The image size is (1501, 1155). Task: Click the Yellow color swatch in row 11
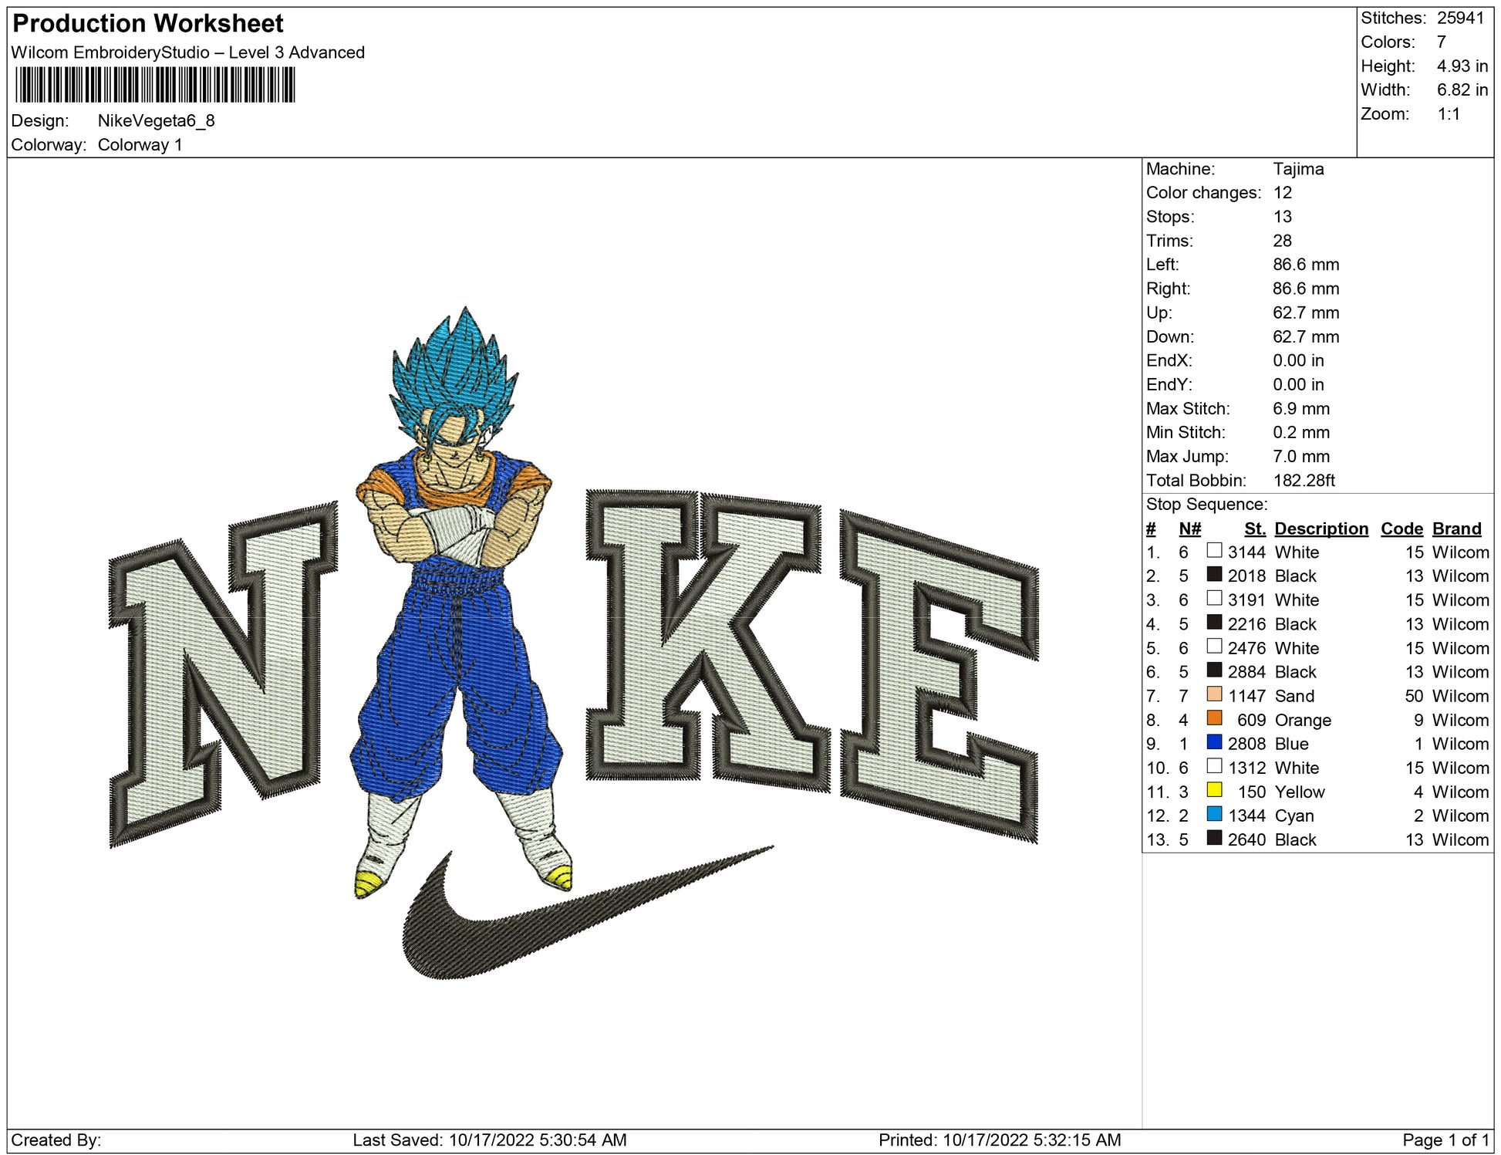coord(1214,790)
